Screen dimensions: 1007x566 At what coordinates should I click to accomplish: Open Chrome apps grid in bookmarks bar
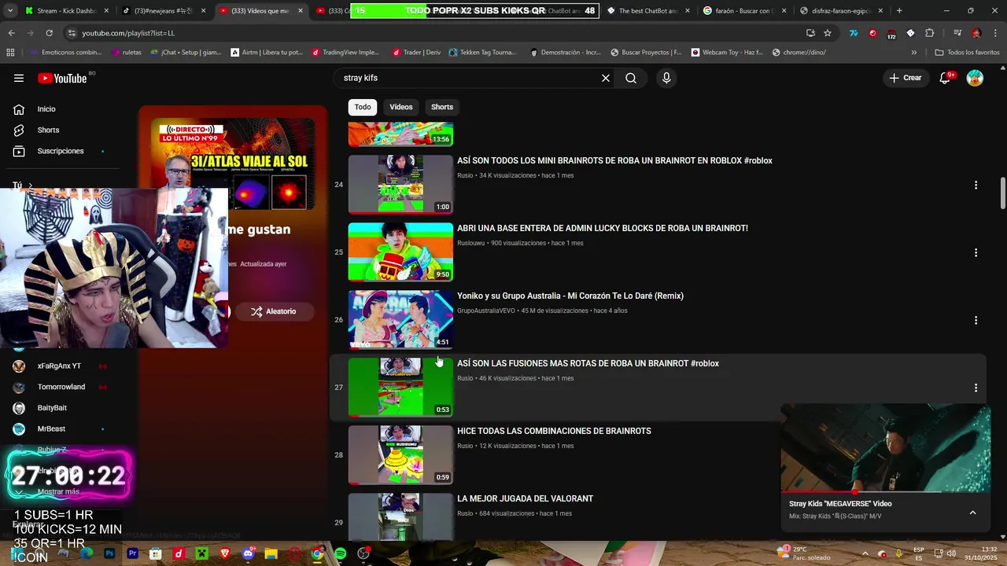pyautogui.click(x=10, y=52)
